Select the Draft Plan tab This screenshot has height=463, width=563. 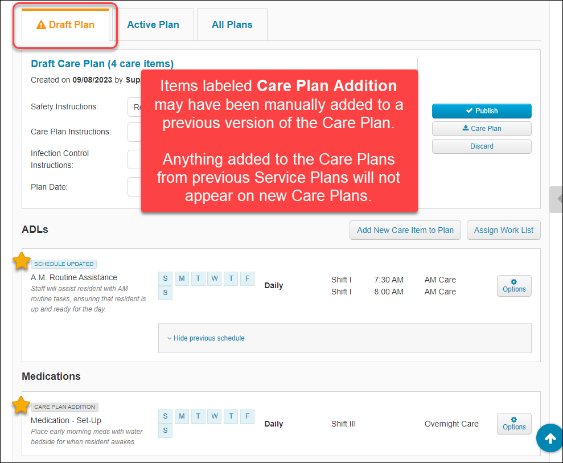[65, 24]
